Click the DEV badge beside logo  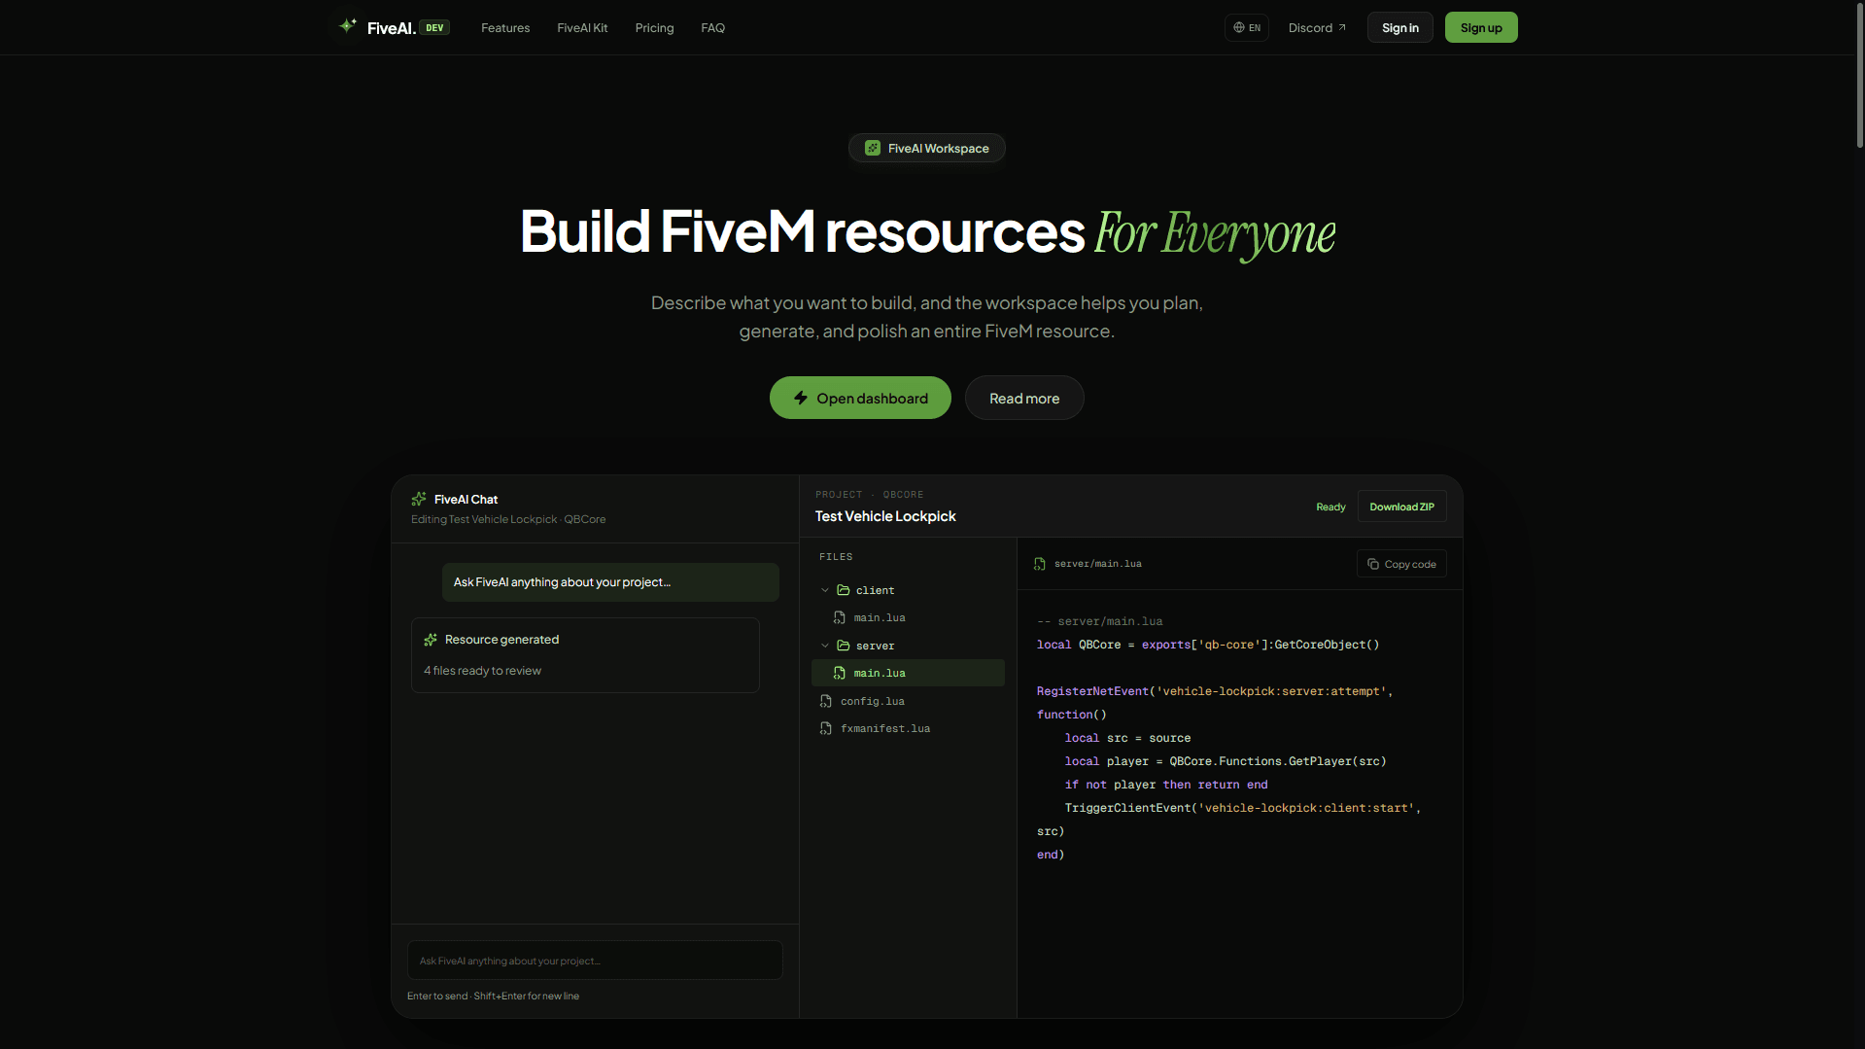point(434,27)
